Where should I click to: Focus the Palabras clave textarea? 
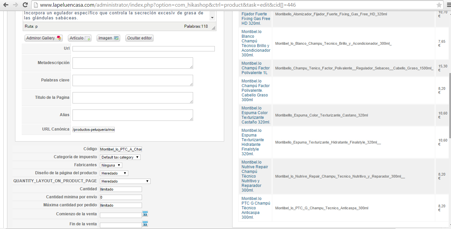click(x=133, y=80)
